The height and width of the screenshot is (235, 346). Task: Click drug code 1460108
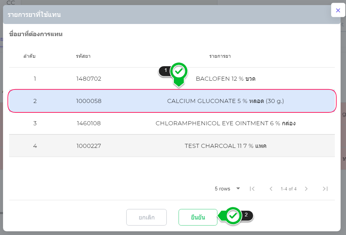[x=89, y=123]
